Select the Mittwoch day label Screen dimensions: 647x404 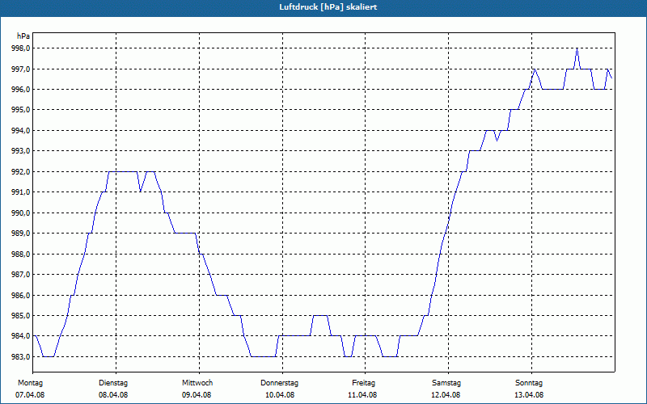click(x=197, y=383)
